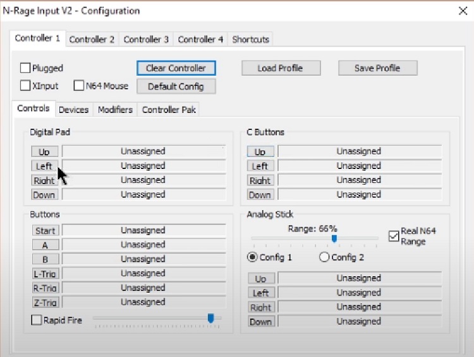Image resolution: width=474 pixels, height=357 pixels.
Task: Select the Config 1 radio button
Action: pos(253,257)
